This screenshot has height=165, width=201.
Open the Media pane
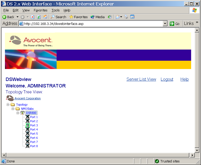tap(98, 17)
